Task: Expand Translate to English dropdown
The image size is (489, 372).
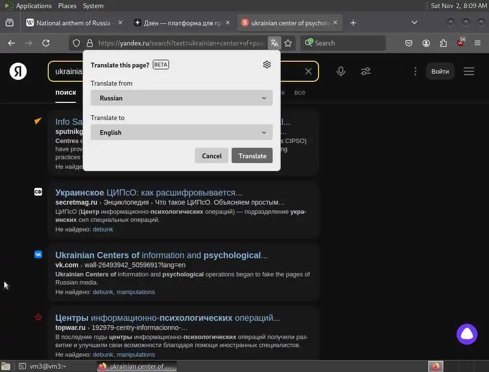Action: click(181, 132)
